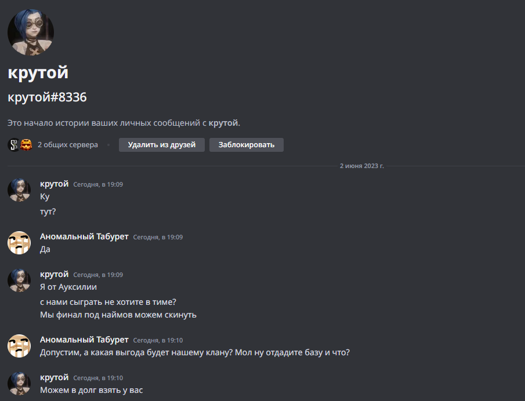Viewport: 525px width, 401px height.
Task: Click the крутой#8336 user tag
Action: pyautogui.click(x=47, y=97)
